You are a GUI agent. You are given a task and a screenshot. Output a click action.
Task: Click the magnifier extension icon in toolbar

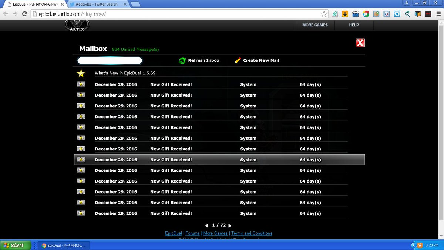(407, 14)
